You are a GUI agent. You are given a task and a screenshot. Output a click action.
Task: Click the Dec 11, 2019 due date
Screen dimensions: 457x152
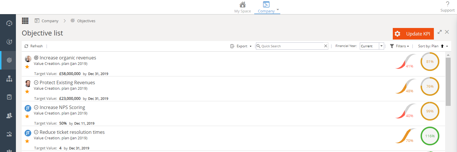[x=84, y=123]
